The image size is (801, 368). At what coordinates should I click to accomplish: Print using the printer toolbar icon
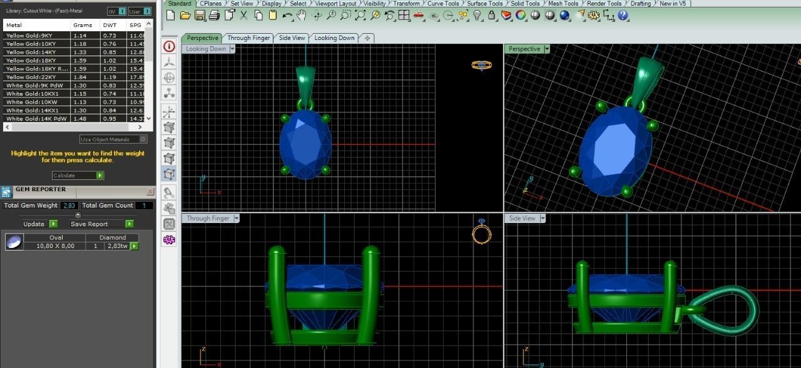tap(214, 16)
